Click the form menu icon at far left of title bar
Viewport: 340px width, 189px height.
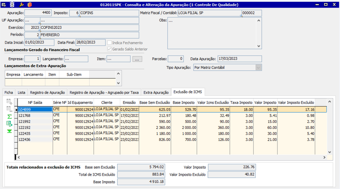click(x=4, y=5)
